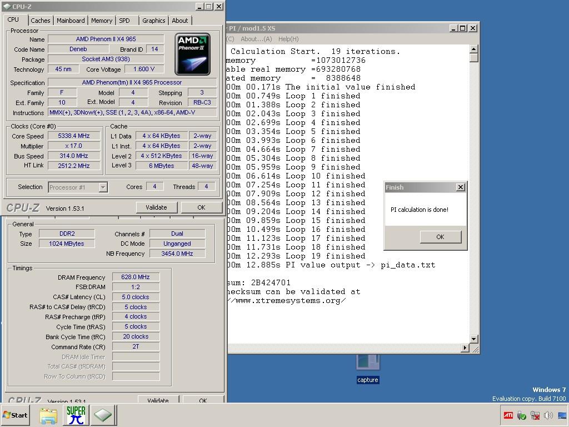569x427 pixels.
Task: Select the capture desktop icon
Action: 368,369
